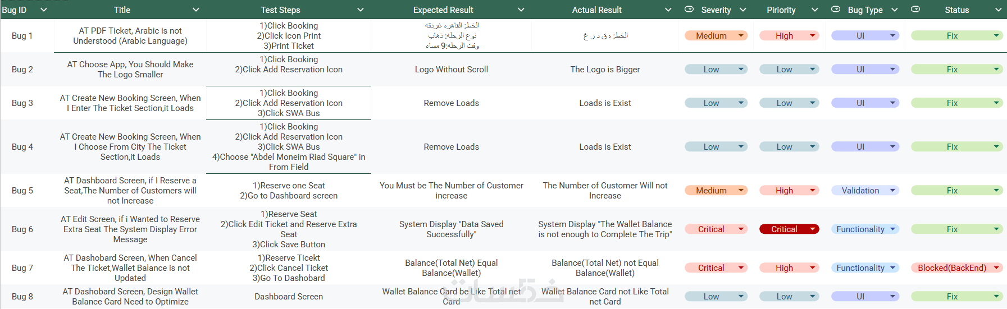This screenshot has width=1007, height=309.
Task: Open Bug 6 Functionality bug type dropdown
Action: [x=892, y=229]
